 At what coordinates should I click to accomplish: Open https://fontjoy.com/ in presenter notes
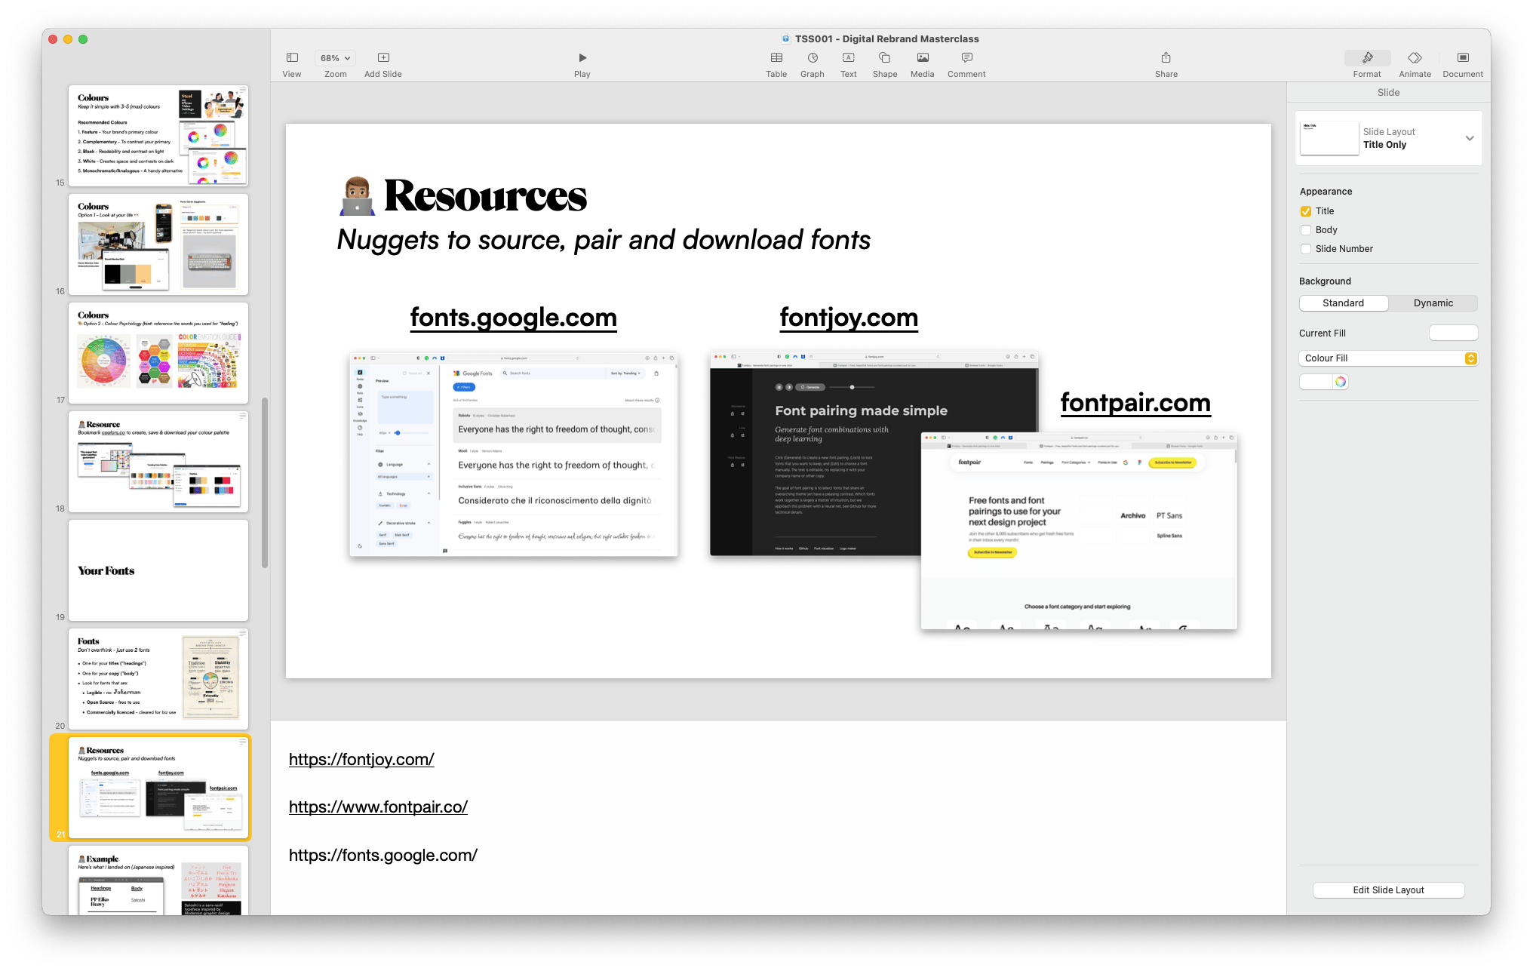click(x=361, y=760)
